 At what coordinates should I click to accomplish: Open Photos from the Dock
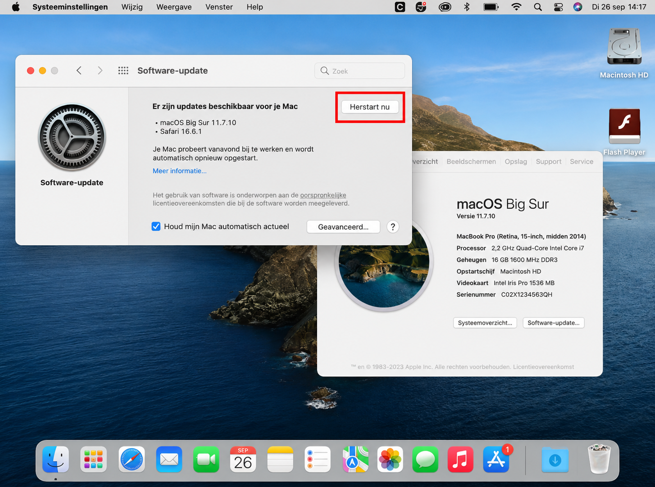click(x=390, y=460)
